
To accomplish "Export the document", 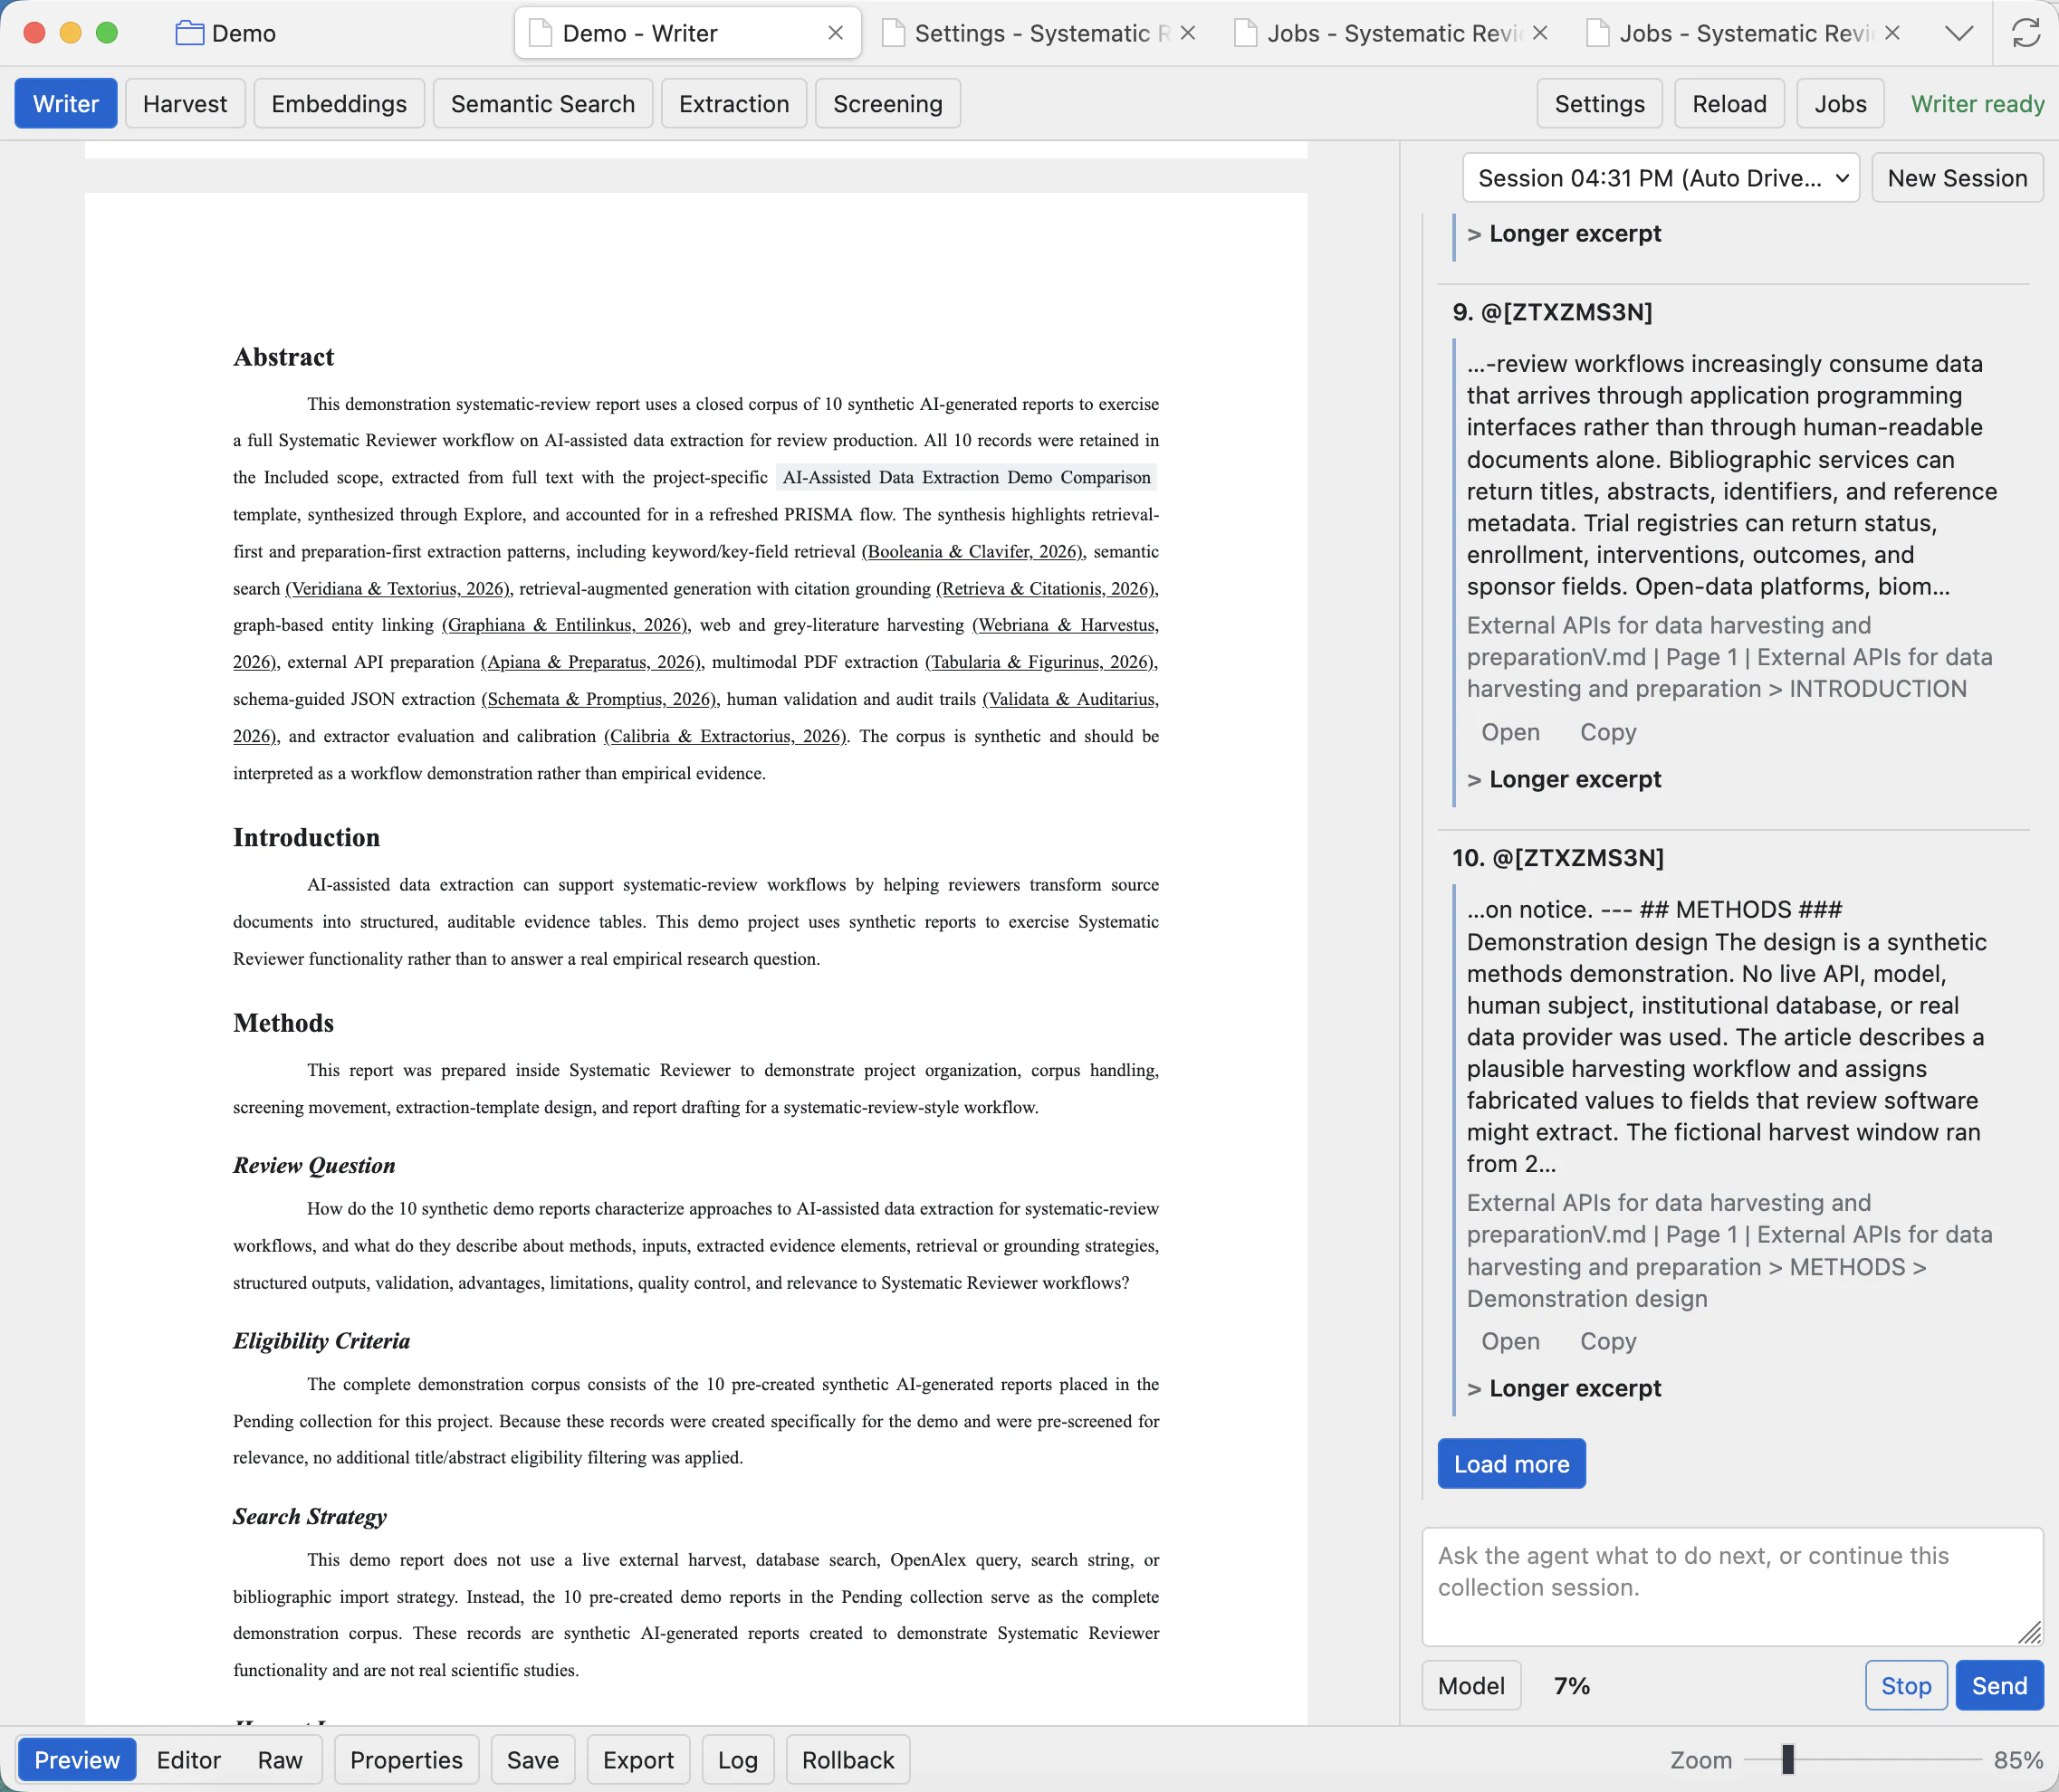I will point(638,1760).
